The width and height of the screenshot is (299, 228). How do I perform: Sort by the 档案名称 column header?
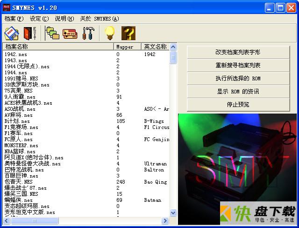[58, 47]
